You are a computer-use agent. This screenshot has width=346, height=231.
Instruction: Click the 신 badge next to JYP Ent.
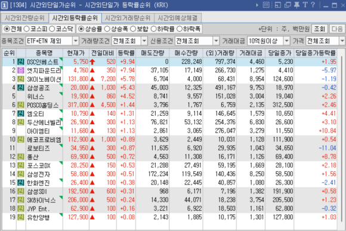point(21,208)
